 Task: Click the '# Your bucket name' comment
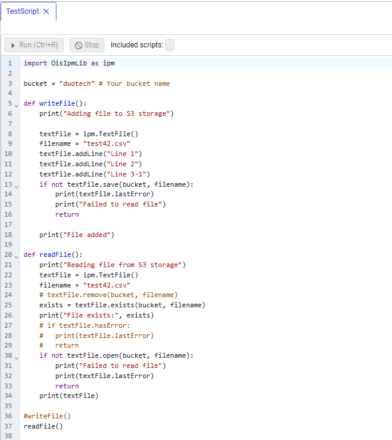(x=134, y=83)
